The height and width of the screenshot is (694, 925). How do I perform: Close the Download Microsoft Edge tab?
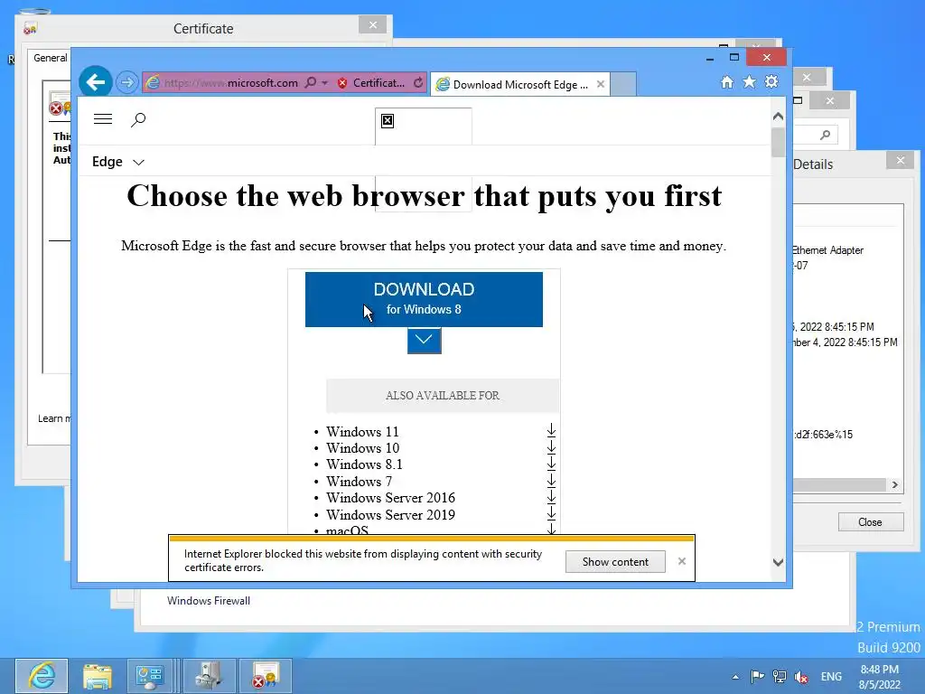(x=601, y=84)
